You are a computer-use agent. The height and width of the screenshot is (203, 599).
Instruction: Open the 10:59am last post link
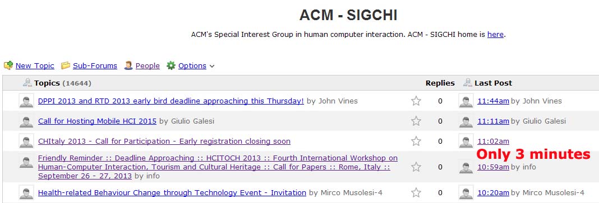tap(493, 167)
